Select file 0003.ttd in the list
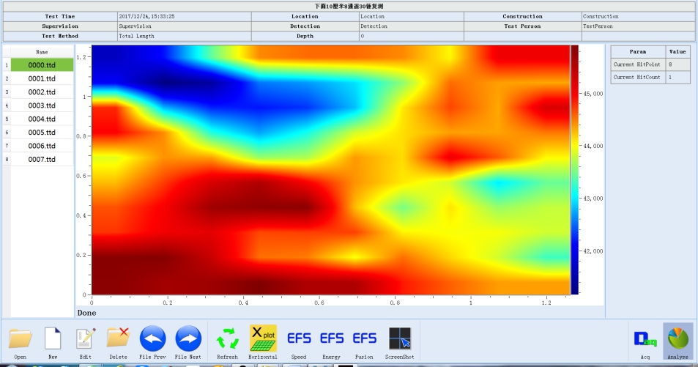Screen dimensions: 698x367 (42, 105)
